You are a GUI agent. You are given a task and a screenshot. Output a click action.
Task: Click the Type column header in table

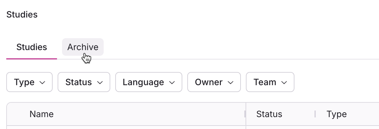pyautogui.click(x=336, y=114)
